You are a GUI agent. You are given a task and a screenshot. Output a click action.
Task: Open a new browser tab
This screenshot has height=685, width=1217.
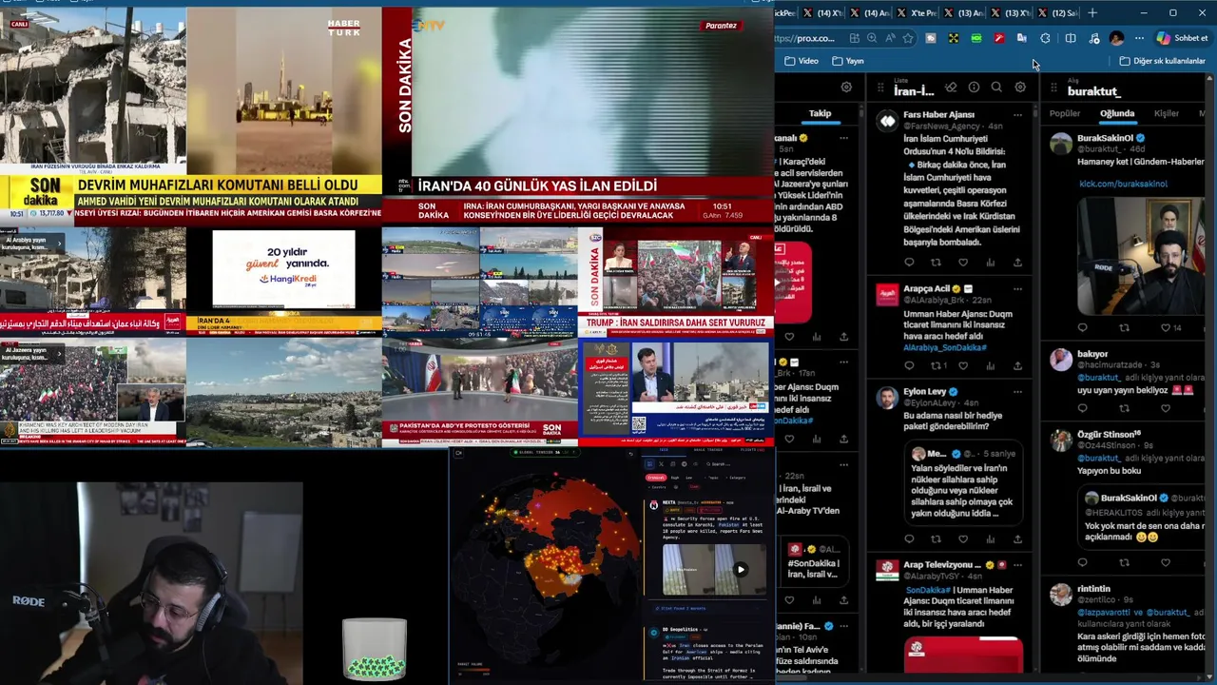point(1092,13)
